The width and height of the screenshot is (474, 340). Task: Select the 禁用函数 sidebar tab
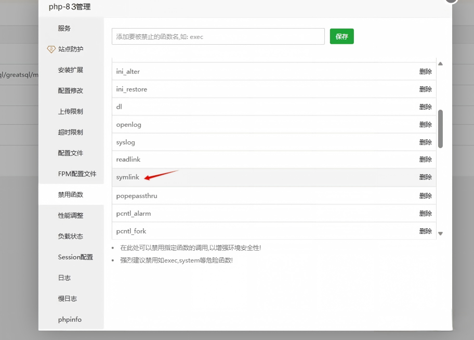pyautogui.click(x=71, y=195)
